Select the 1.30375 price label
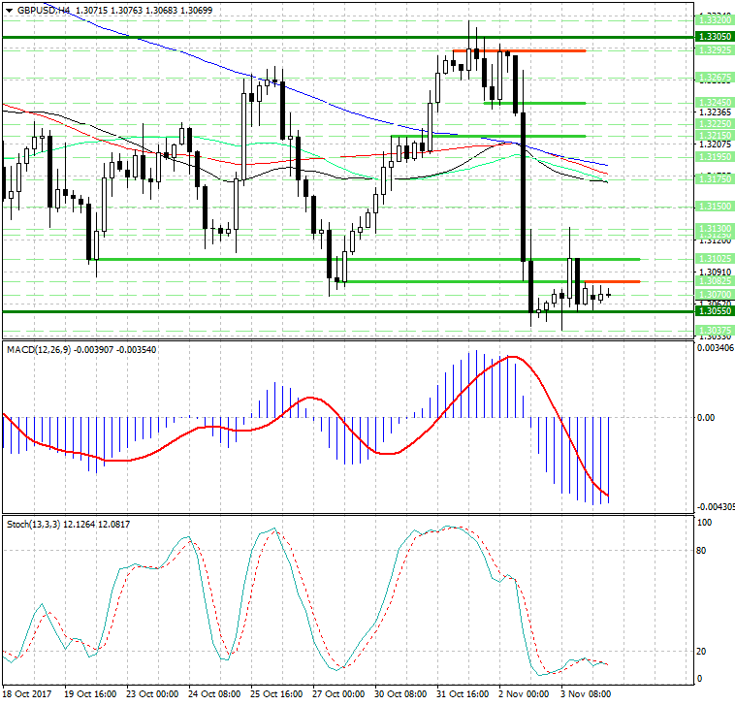Image resolution: width=735 pixels, height=705 pixels. point(714,330)
